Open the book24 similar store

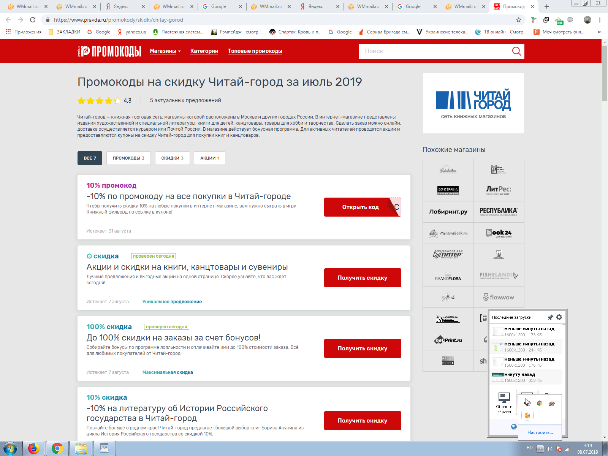point(499,233)
